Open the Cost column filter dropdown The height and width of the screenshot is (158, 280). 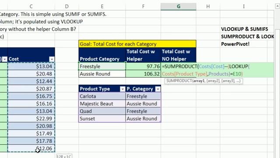click(52, 59)
